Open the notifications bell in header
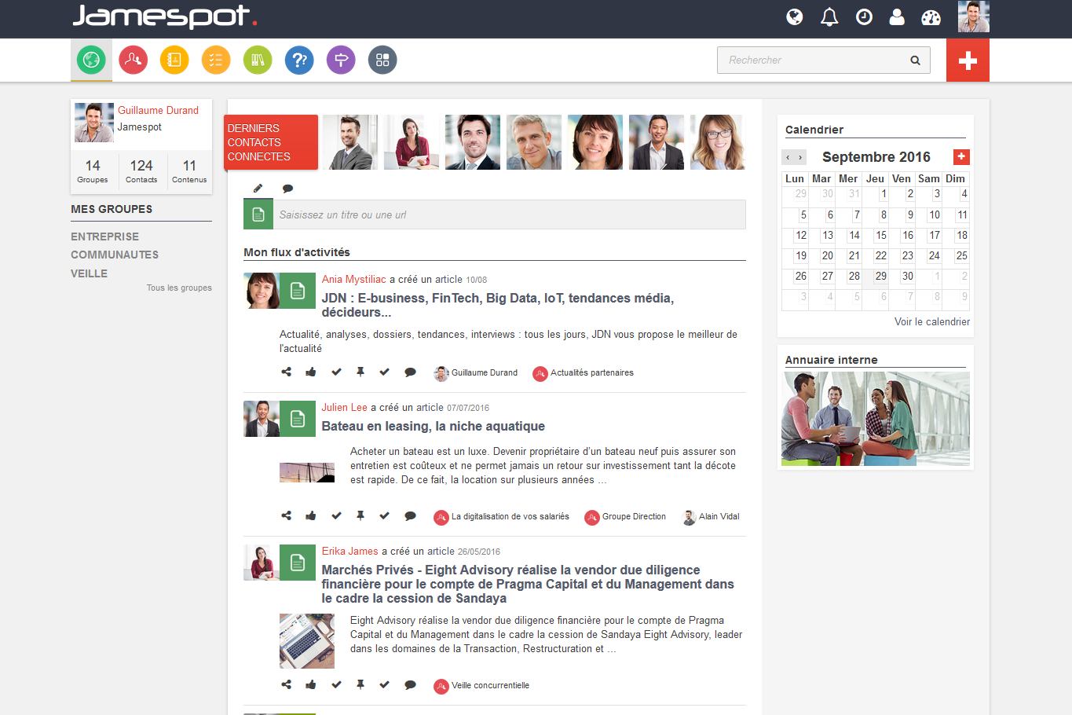This screenshot has width=1072, height=715. click(829, 17)
